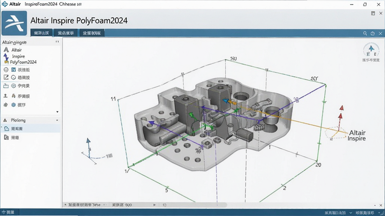The height and width of the screenshot is (216, 385).
Task: Select the highlighted cloud item under Ploteng
Action: click(30, 129)
